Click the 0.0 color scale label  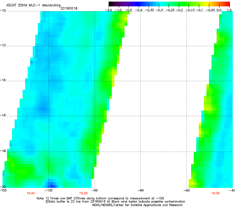pyautogui.click(x=219, y=10)
